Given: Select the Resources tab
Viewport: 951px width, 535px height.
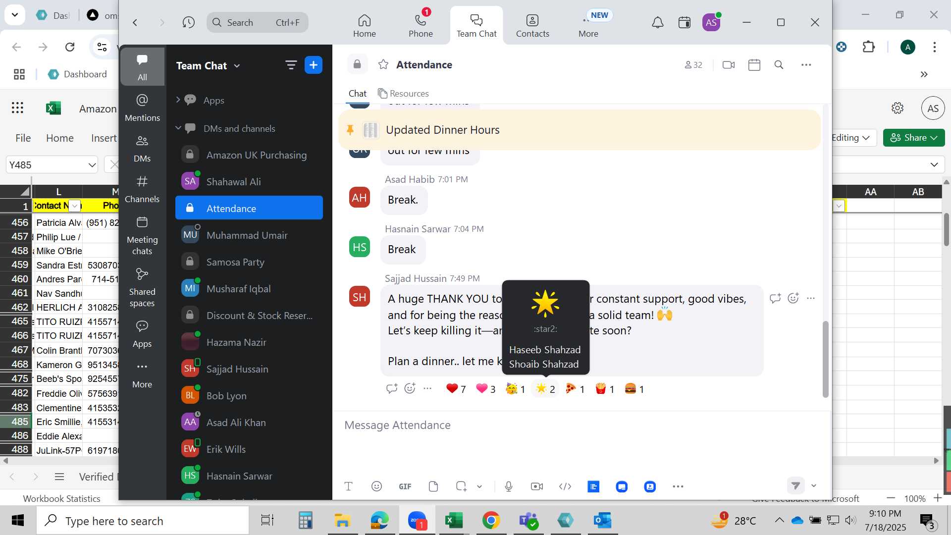Looking at the screenshot, I should 403,94.
